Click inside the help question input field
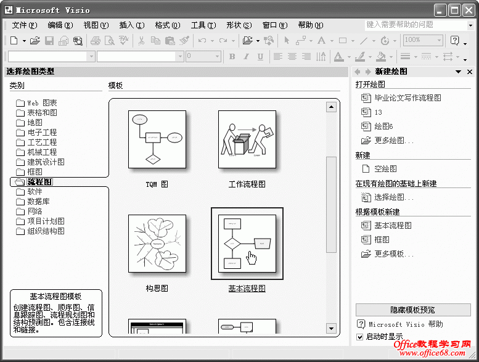The height and width of the screenshot is (362, 479). (x=416, y=25)
